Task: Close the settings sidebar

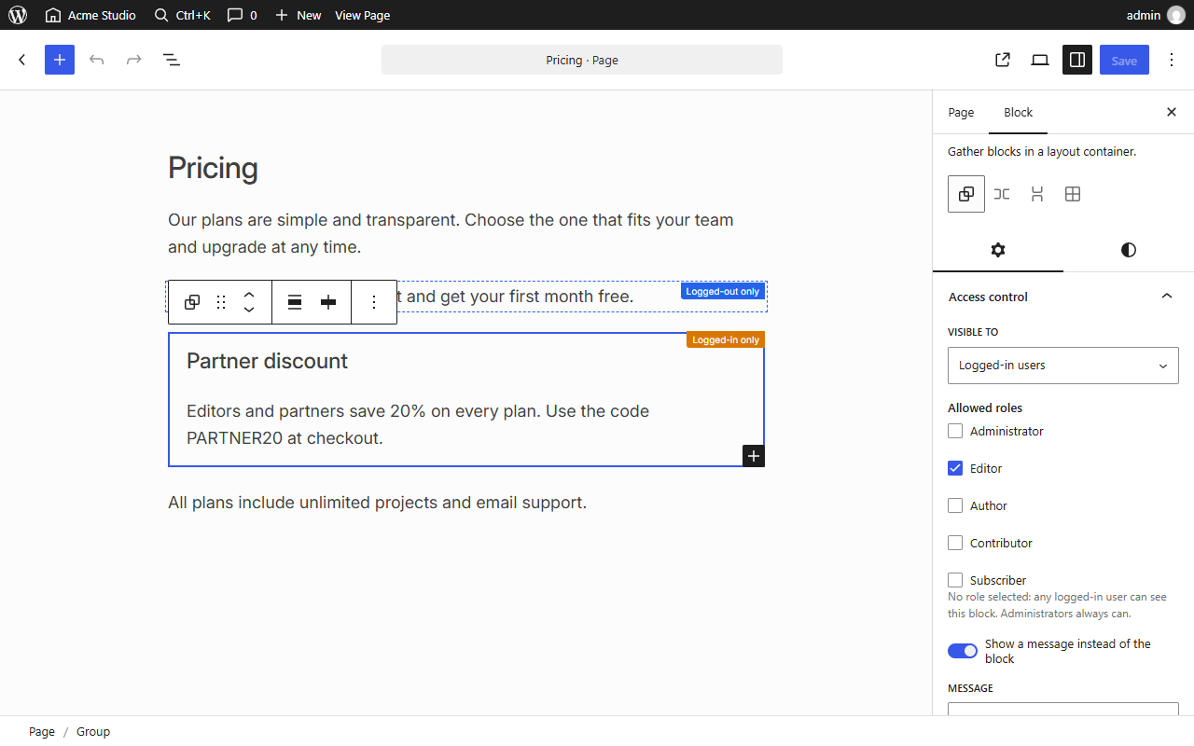Action: (x=1172, y=112)
